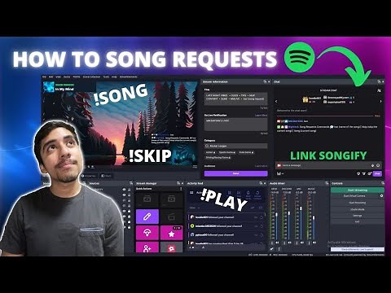The height and width of the screenshot is (293, 391).
Task: Collapse chat leaderboard with left arrow
Action: pos(276,101)
